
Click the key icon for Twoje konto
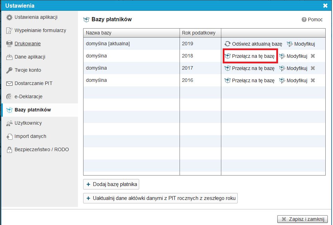[x=9, y=70]
